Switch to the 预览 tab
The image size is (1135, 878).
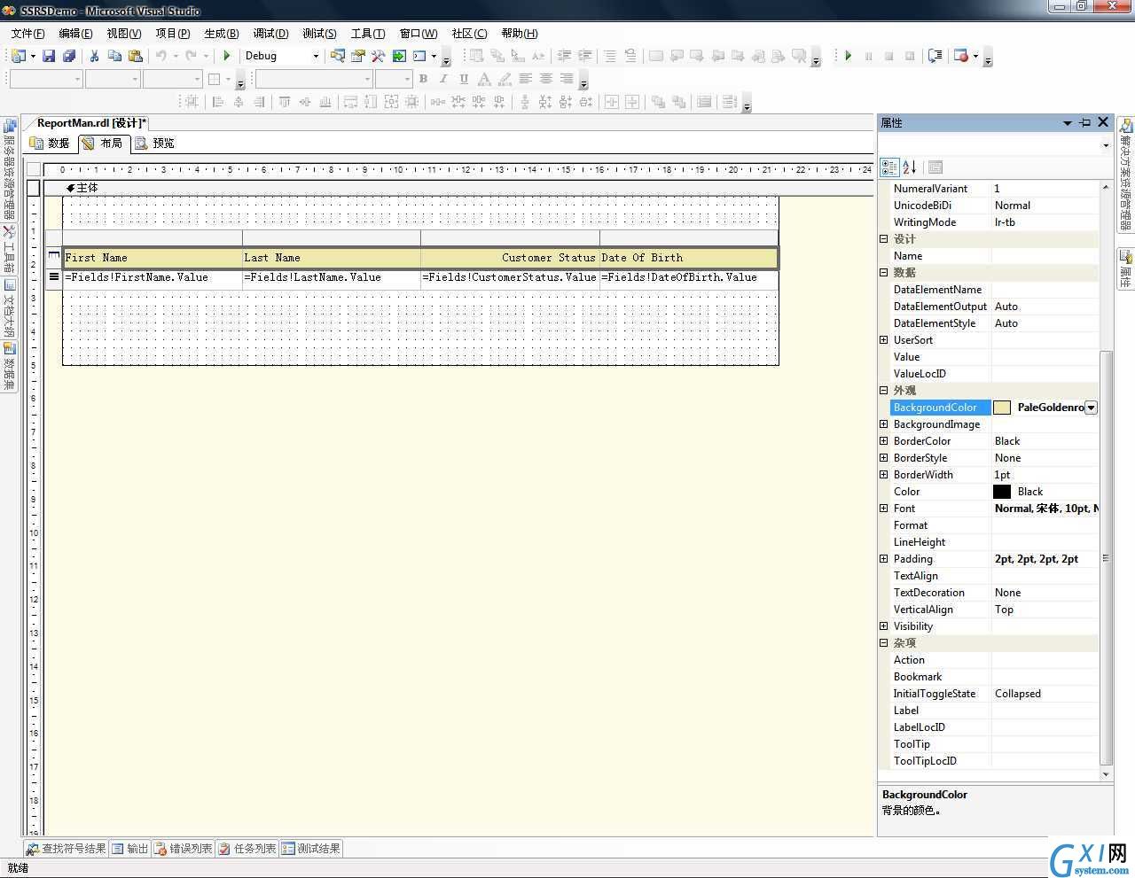[x=154, y=143]
